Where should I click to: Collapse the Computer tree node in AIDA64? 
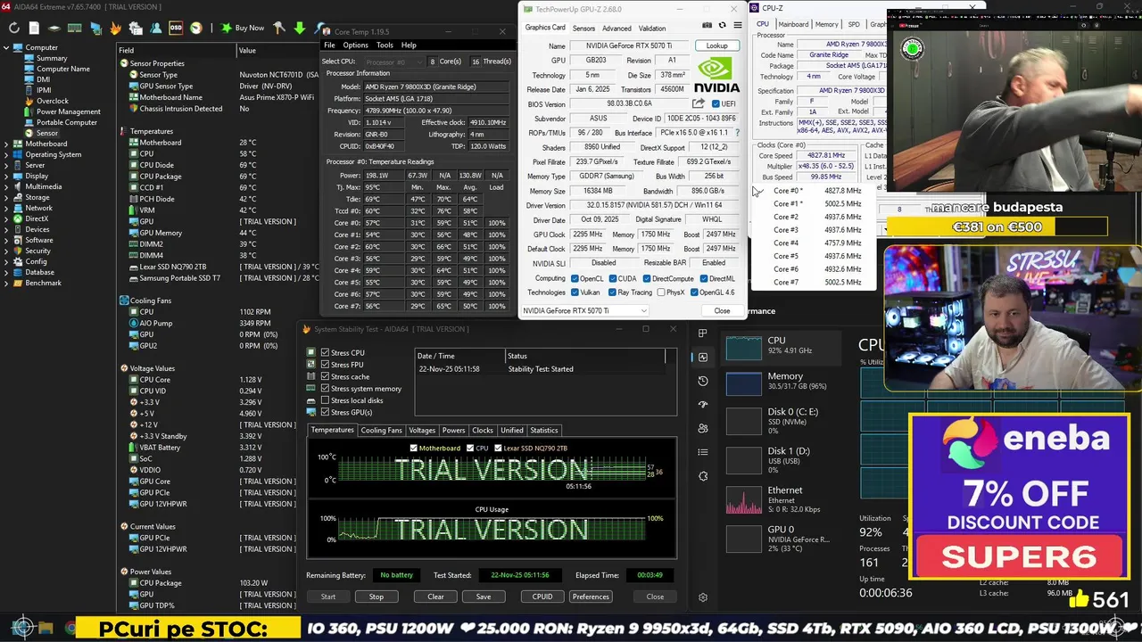point(7,47)
